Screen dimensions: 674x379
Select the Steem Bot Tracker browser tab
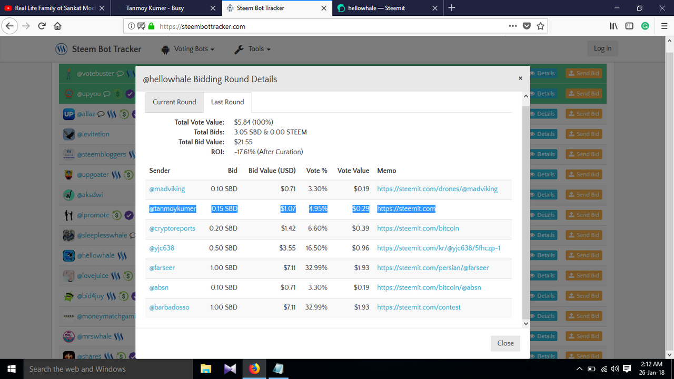[x=276, y=8]
